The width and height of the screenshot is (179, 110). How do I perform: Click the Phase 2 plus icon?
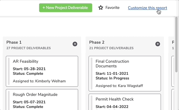(x=158, y=44)
